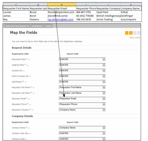
Task: Click phone cell 404 467 3793
Action: [86, 12]
